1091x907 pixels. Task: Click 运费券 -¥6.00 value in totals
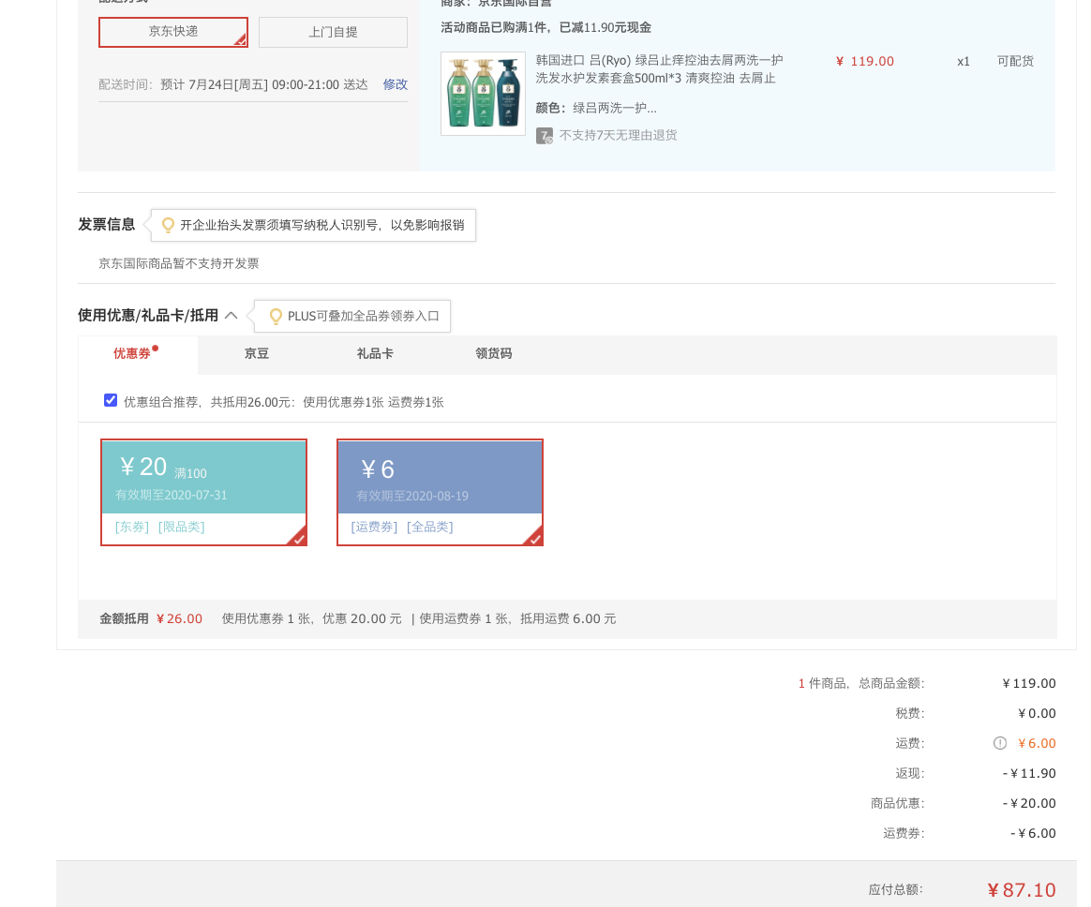[x=1033, y=833]
